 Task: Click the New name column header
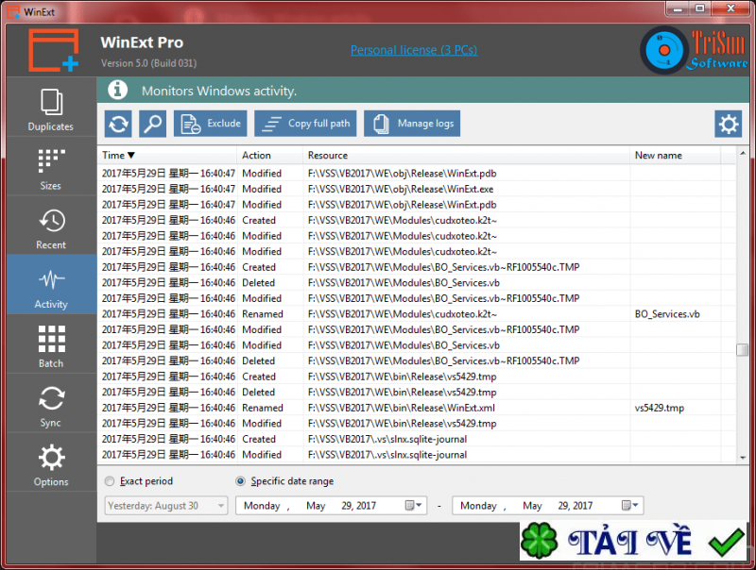[675, 155]
